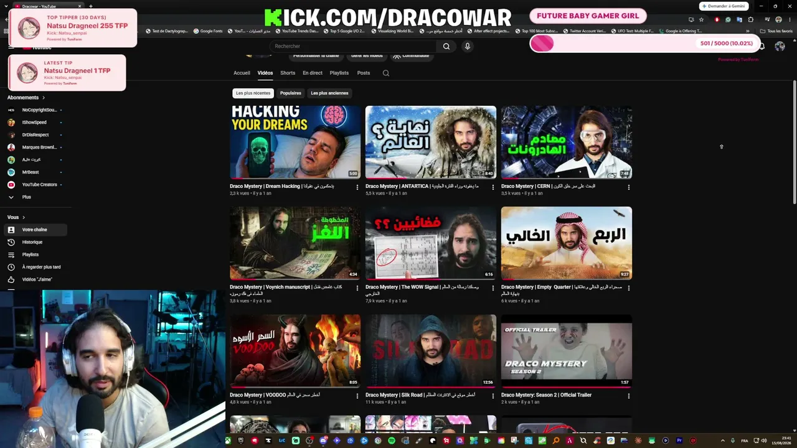Screen dimensions: 797x448
Task: Expand the Vous section chevron
Action: (x=24, y=217)
